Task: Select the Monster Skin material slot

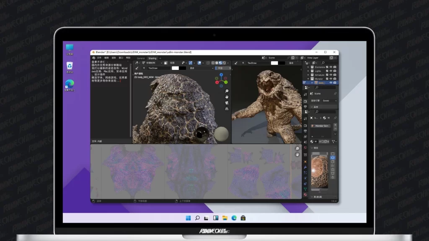Action: click(x=322, y=126)
